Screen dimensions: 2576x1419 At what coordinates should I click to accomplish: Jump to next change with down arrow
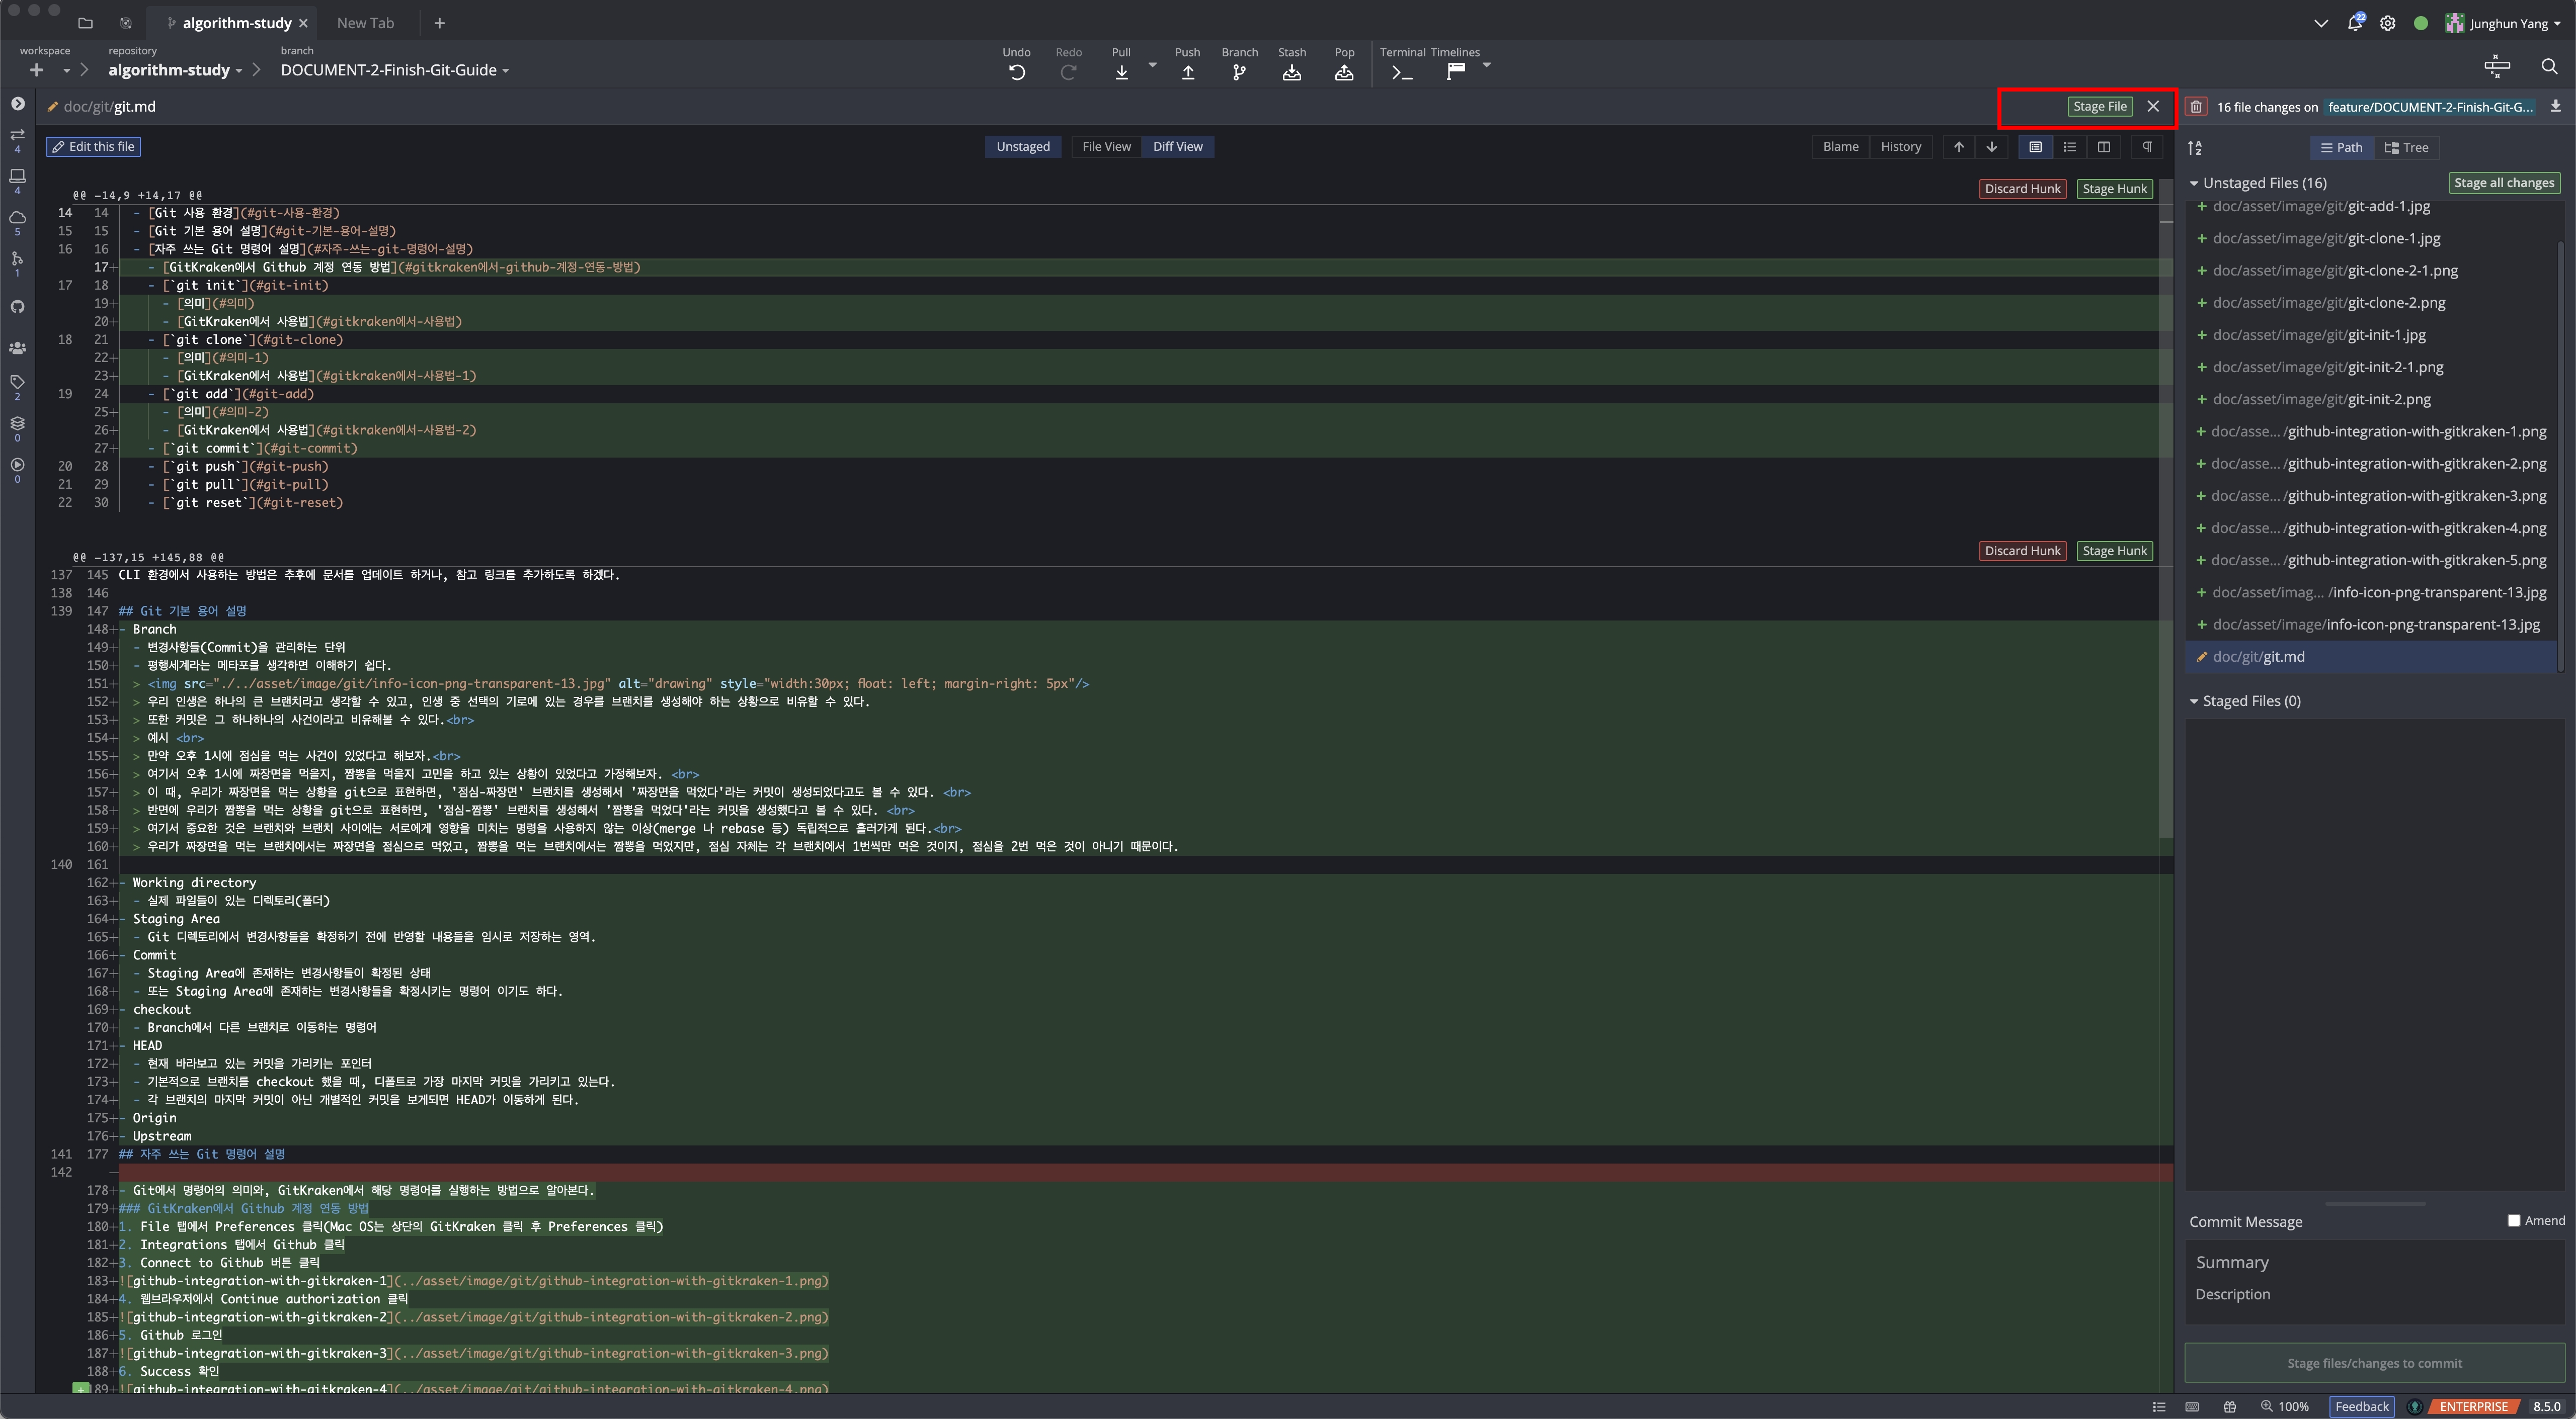(x=1991, y=147)
